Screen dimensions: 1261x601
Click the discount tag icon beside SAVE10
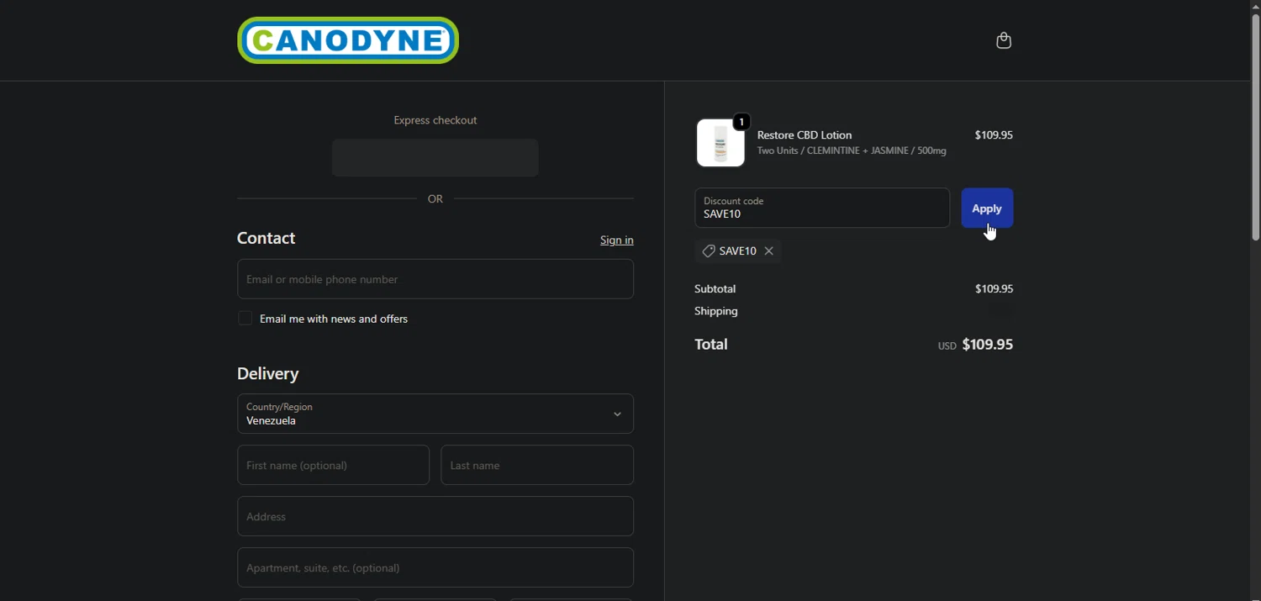pyautogui.click(x=709, y=251)
